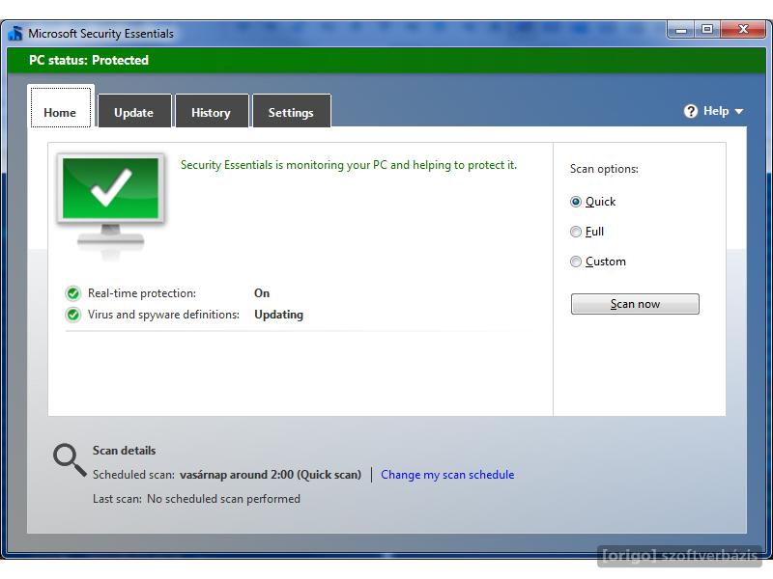
Task: Maximize the Security Essentials window
Action: pos(707,30)
